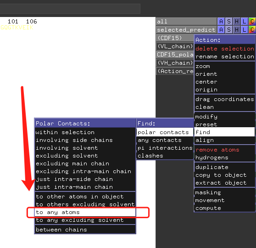256x248 pixels.
Task: Open Hide menu for selected_predict object
Action: (x=237, y=29)
